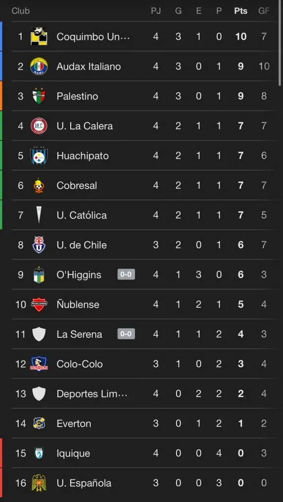Viewport: 283px width, 502px height.
Task: Click the Coquimbo Unido club crest
Action: coord(39,36)
